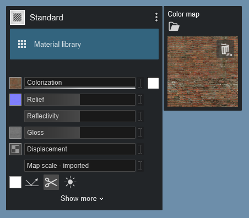Click the text-cursor icon next to Reflectivity
249x218 pixels.
tap(140, 116)
